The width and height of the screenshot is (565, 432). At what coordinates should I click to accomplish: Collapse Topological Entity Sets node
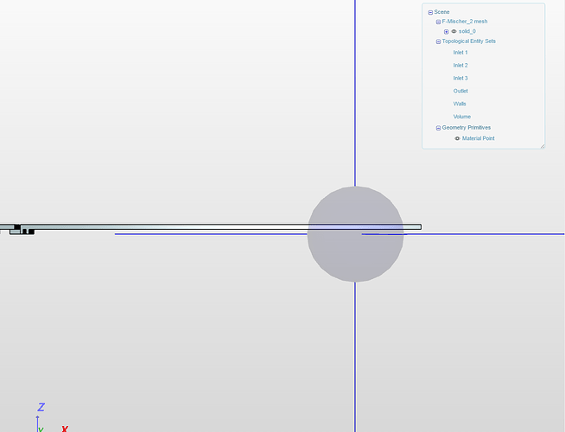(x=438, y=41)
